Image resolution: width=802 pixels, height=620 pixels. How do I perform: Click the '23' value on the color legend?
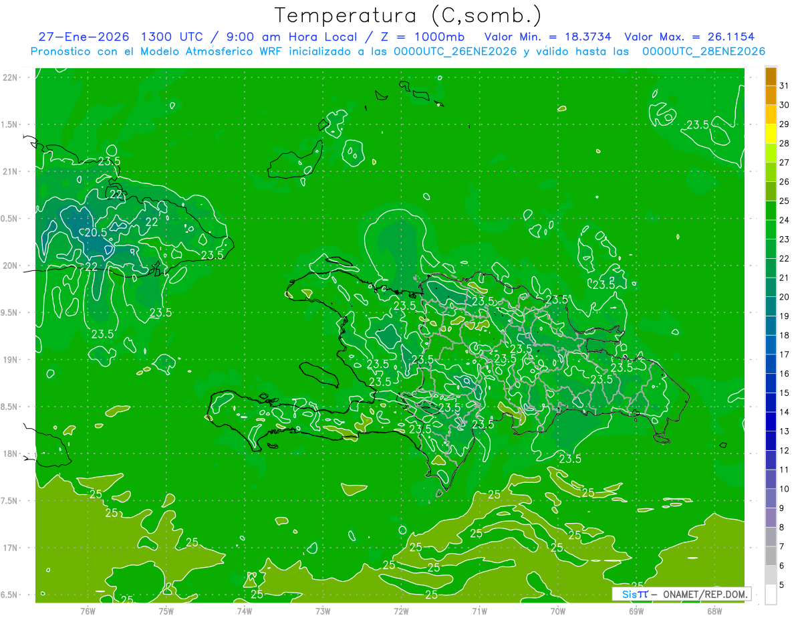[785, 239]
